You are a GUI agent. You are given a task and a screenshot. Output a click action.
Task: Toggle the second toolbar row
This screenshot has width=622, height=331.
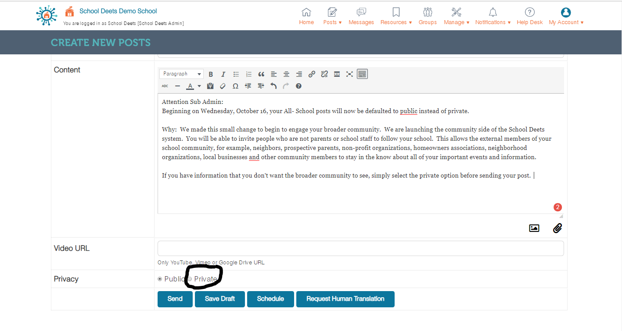(x=362, y=74)
